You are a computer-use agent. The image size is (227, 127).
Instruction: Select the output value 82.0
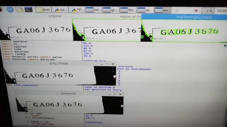coord(87,51)
